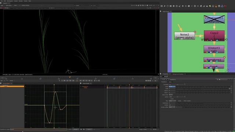Focus the rotate value field
Viewport: 235px width, 132px height.
(x=172, y=87)
